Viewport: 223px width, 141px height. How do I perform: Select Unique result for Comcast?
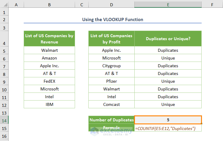point(168,104)
